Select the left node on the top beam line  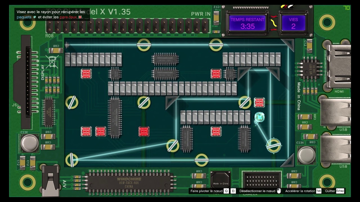(x=144, y=45)
